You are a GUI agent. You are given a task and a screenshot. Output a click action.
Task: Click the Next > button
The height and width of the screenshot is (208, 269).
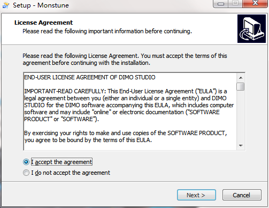coord(196,195)
